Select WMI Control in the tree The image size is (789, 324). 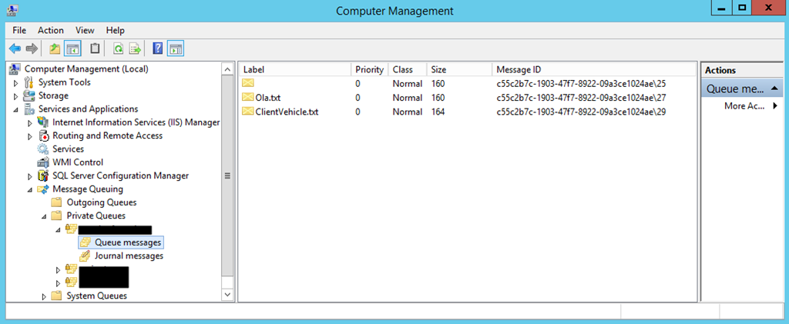click(x=77, y=162)
